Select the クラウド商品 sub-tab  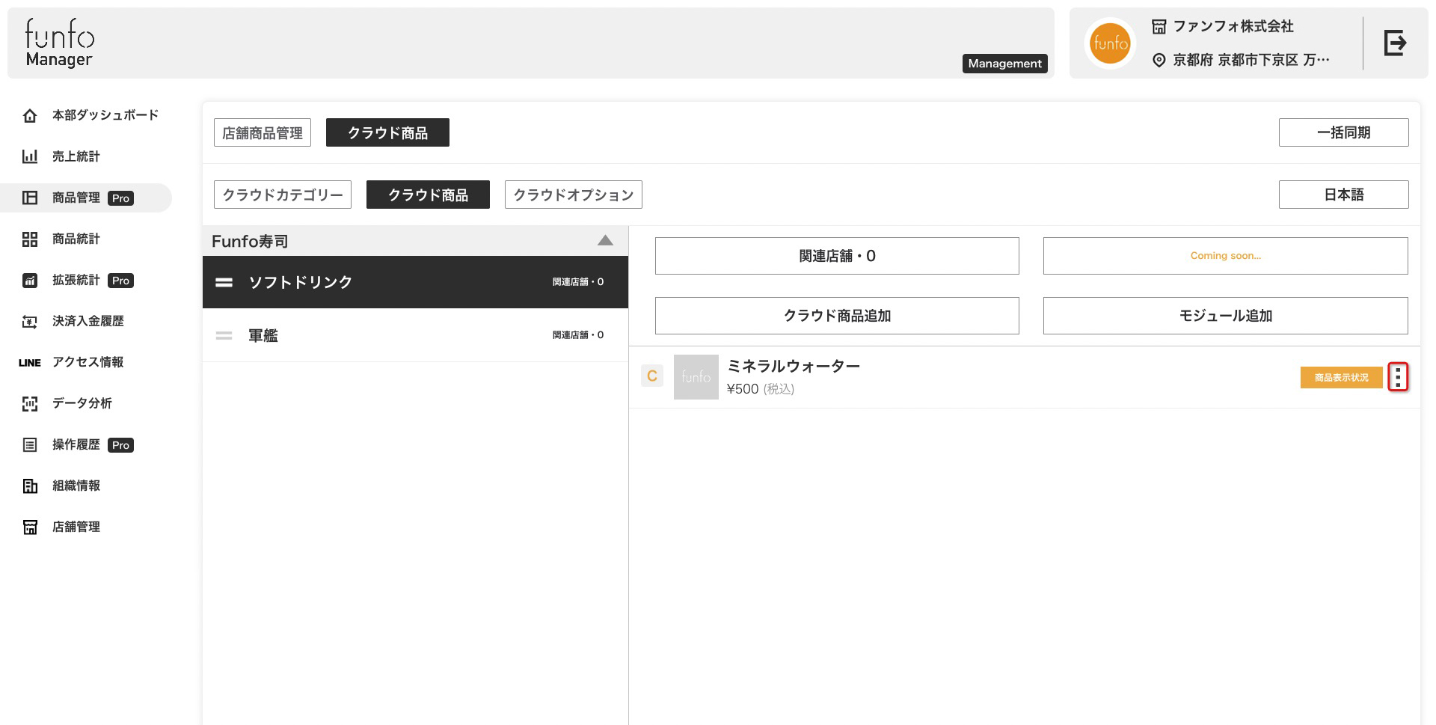(428, 195)
